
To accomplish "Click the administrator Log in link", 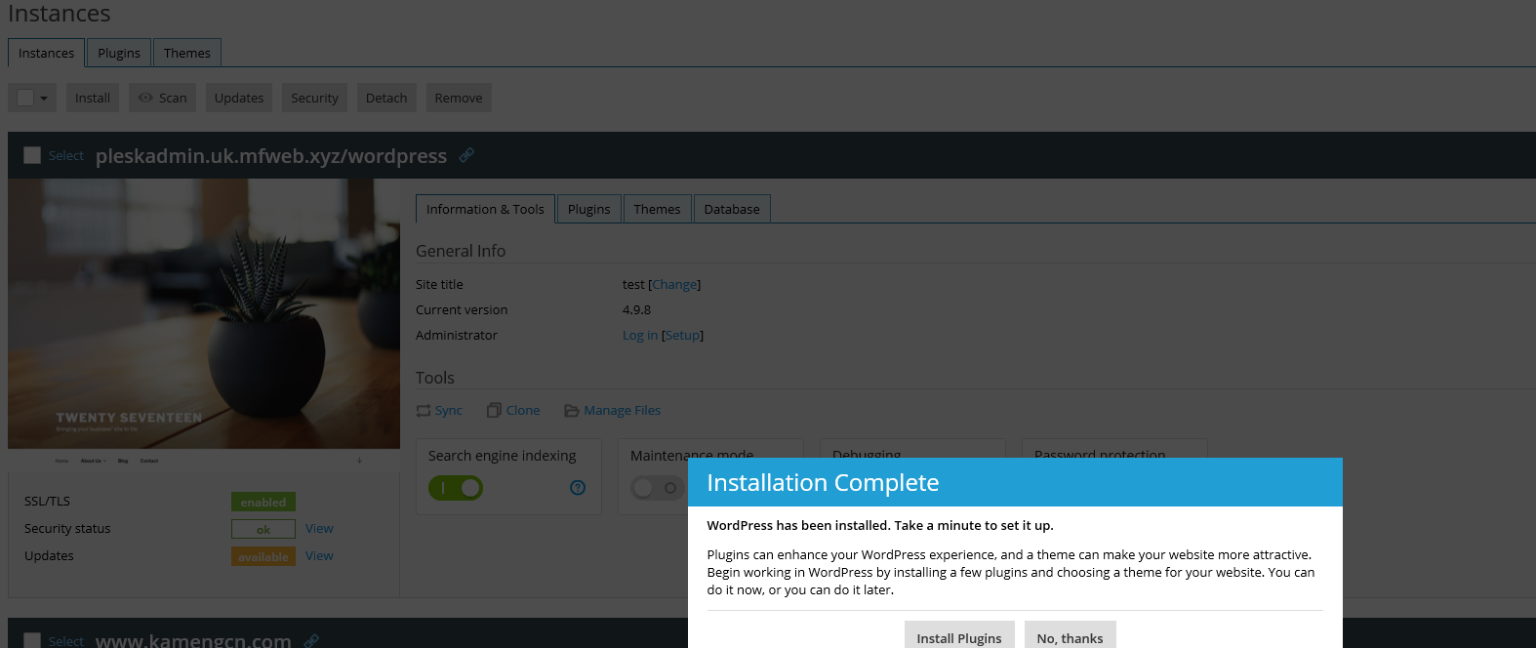I will tap(640, 335).
